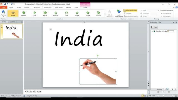The height and width of the screenshot is (100, 178).
Task: Open Undo history dropdown arrow
Action: click(9, 4)
